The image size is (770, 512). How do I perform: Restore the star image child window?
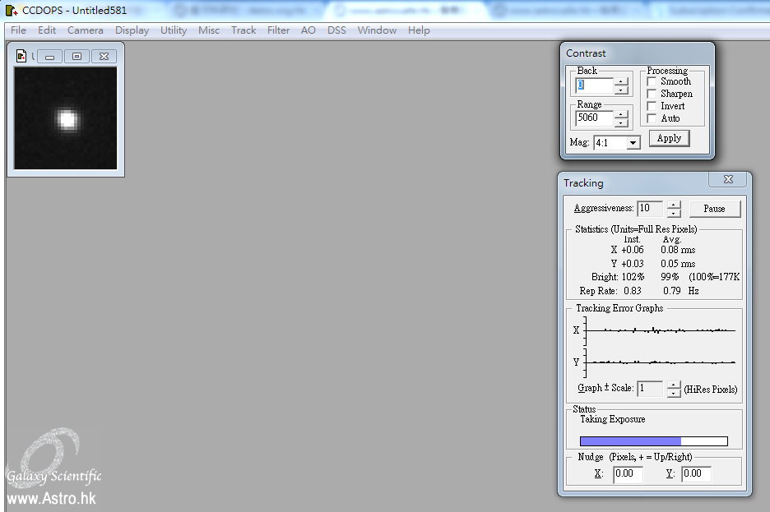pos(77,56)
